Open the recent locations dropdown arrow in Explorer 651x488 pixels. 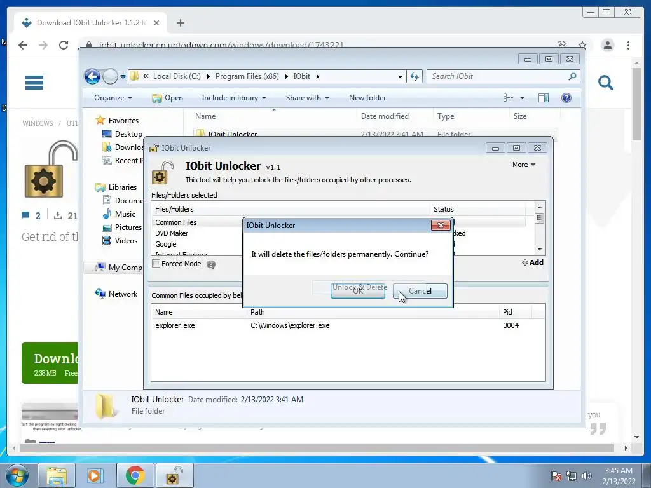(x=123, y=77)
